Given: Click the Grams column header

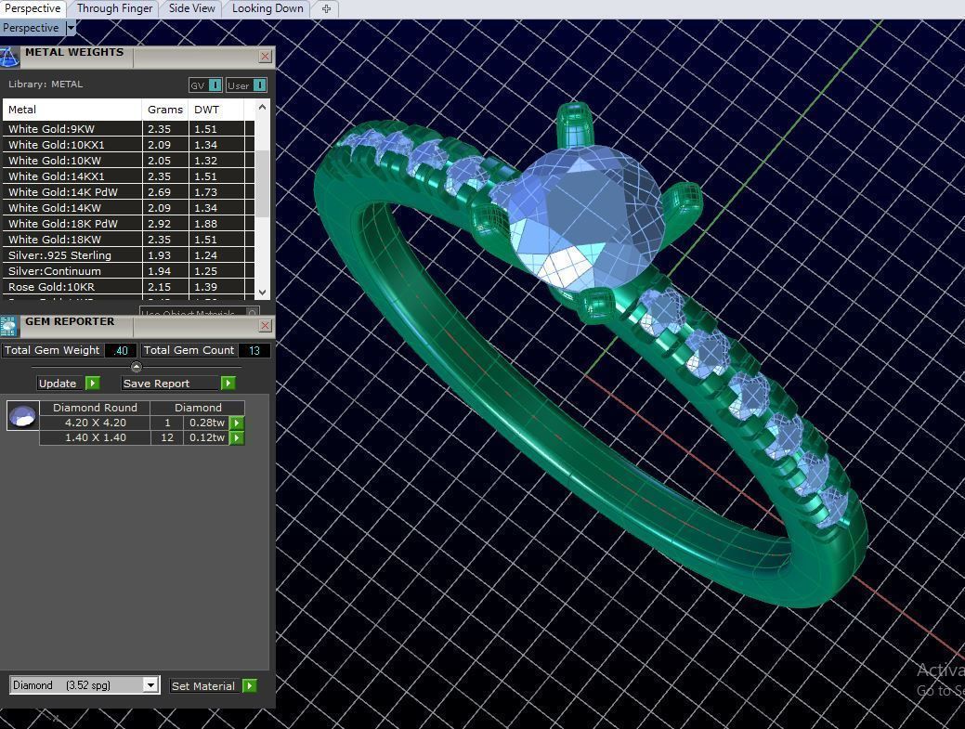Looking at the screenshot, I should click(x=165, y=110).
